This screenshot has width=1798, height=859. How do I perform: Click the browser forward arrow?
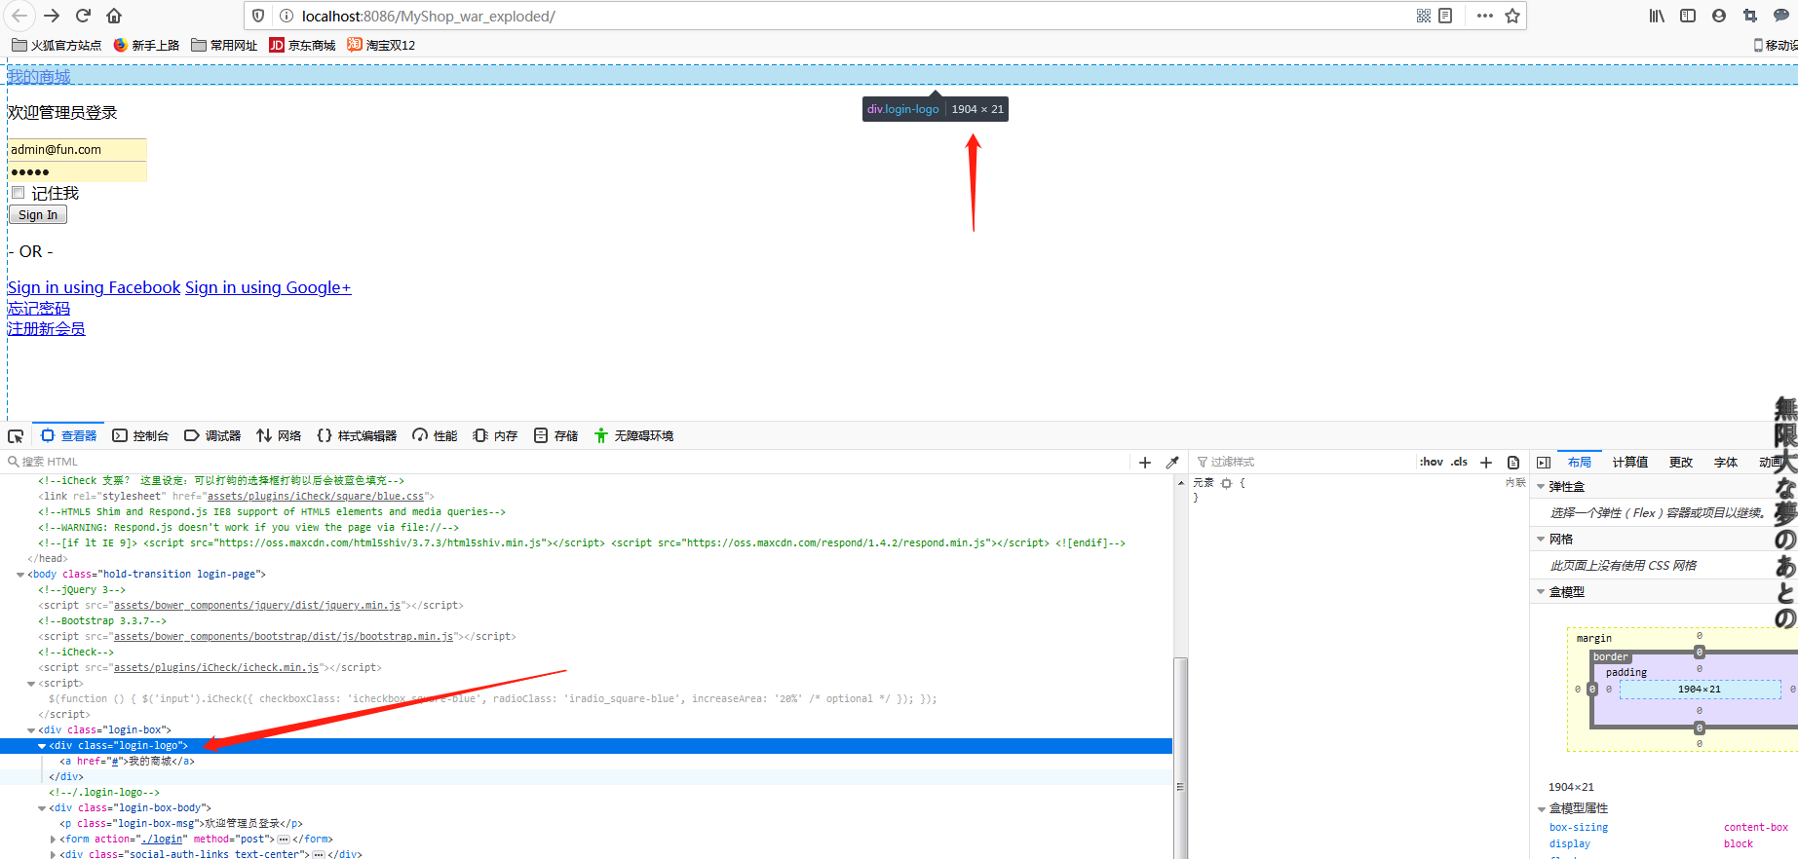click(x=52, y=16)
